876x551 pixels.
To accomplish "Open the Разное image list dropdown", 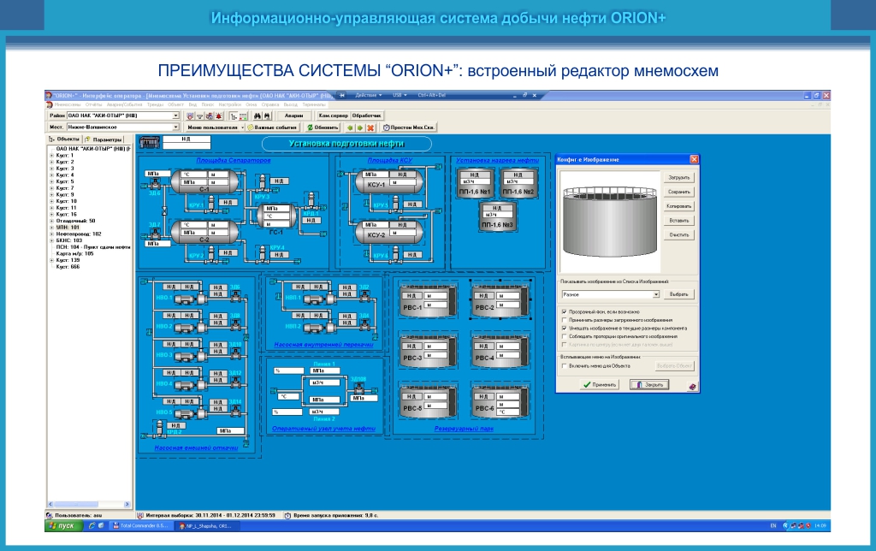I will (x=656, y=294).
